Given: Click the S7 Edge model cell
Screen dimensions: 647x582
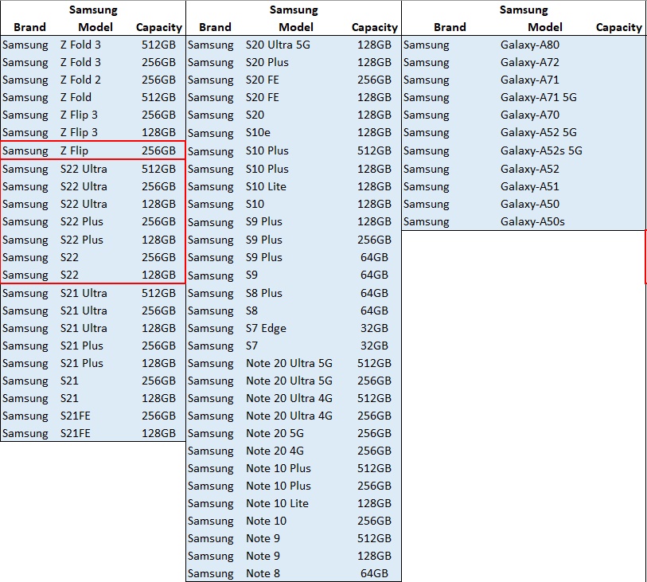Looking at the screenshot, I should point(266,328).
